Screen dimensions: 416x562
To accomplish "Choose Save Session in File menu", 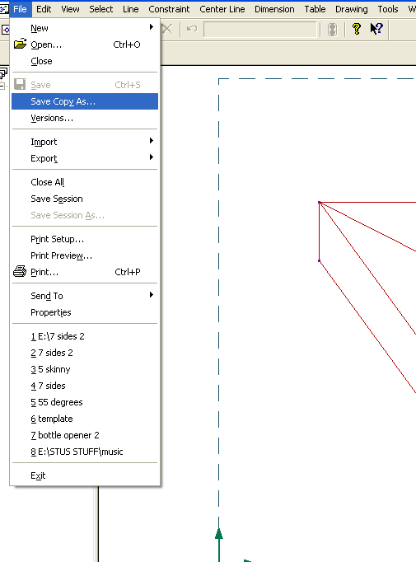I will point(85,199).
